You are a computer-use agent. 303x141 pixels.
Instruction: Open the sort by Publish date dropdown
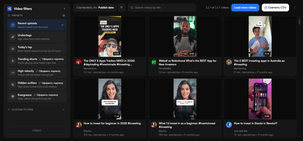pos(95,7)
